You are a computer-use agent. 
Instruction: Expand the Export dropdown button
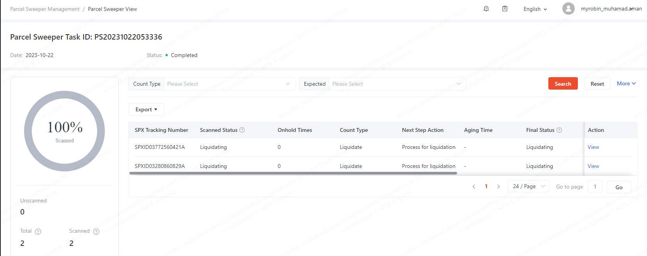(146, 109)
